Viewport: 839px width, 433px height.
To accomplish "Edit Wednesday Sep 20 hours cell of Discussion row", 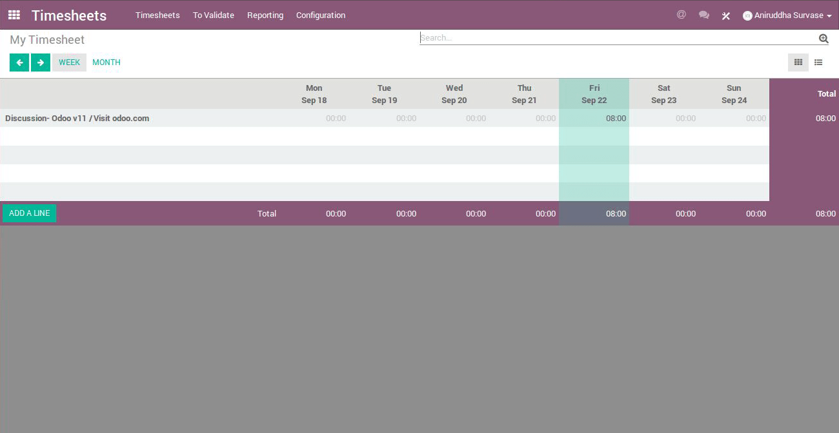I will pos(454,119).
